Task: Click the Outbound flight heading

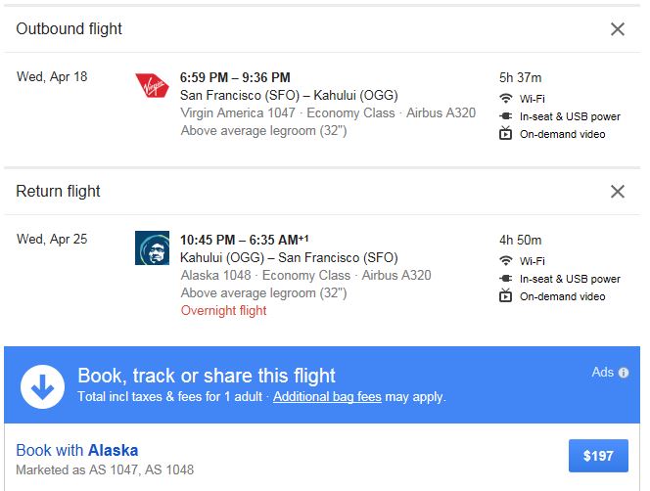Action: 70,29
